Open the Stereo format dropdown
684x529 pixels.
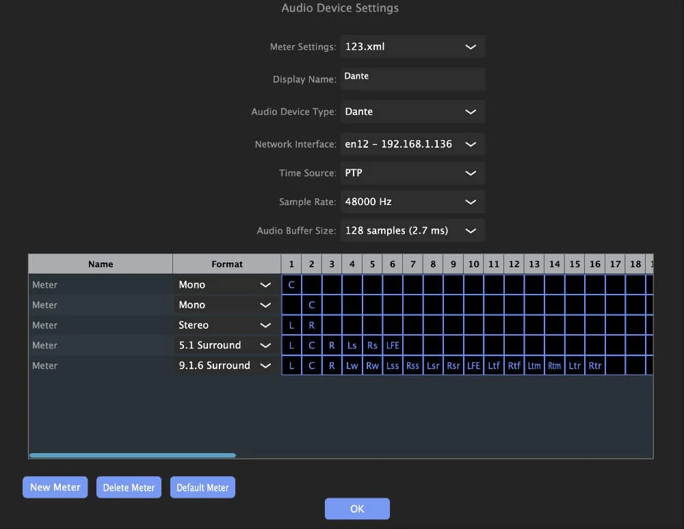tap(226, 325)
